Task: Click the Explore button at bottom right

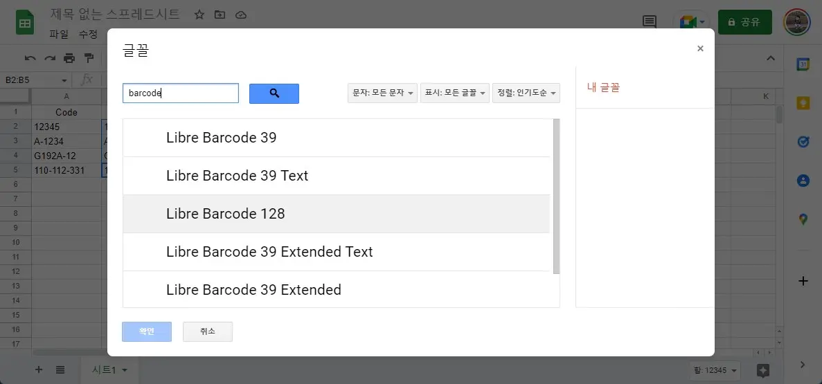Action: pyautogui.click(x=763, y=370)
